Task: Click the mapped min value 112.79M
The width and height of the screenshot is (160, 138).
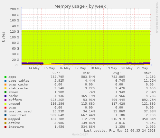Action: pos(88,119)
